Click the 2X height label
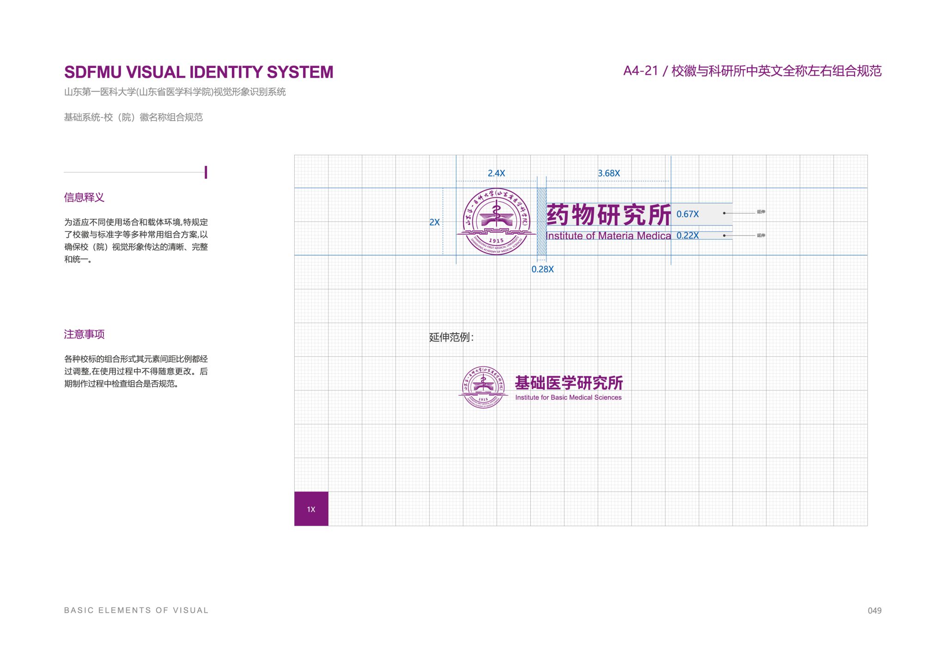 (434, 222)
